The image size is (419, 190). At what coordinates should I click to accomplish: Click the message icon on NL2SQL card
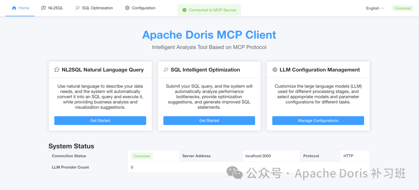click(57, 70)
